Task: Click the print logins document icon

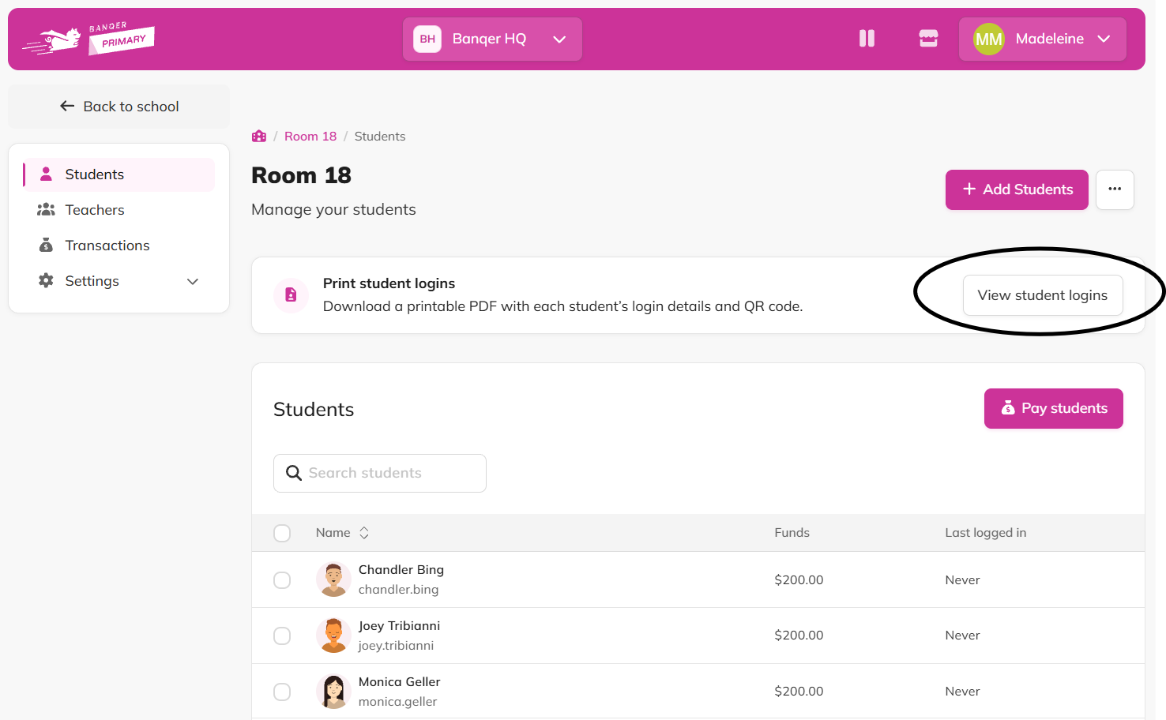Action: click(x=291, y=294)
